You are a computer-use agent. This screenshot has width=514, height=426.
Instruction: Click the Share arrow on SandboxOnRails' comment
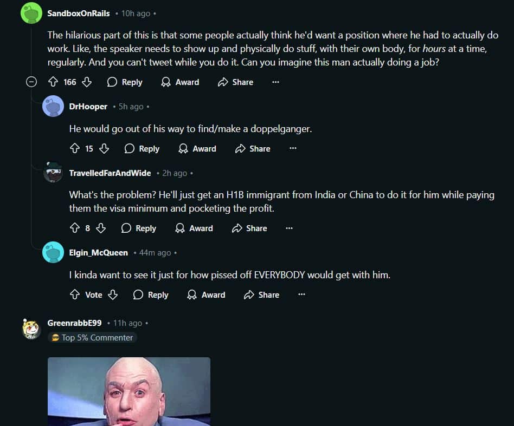point(223,82)
